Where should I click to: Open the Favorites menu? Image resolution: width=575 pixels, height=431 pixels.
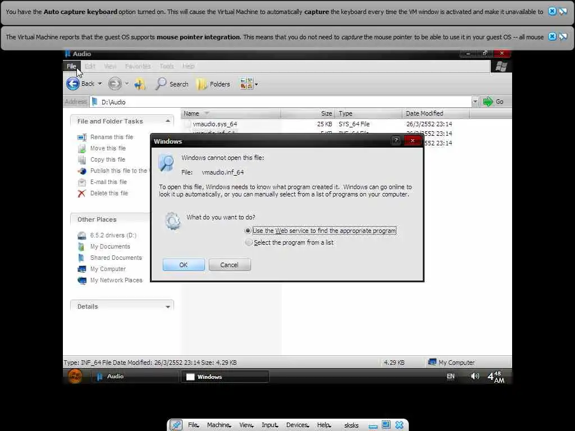point(138,66)
